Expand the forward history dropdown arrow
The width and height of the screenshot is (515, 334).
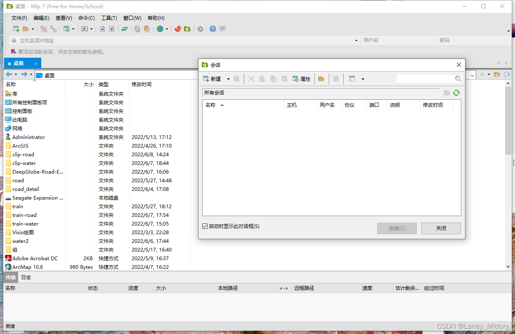31,75
